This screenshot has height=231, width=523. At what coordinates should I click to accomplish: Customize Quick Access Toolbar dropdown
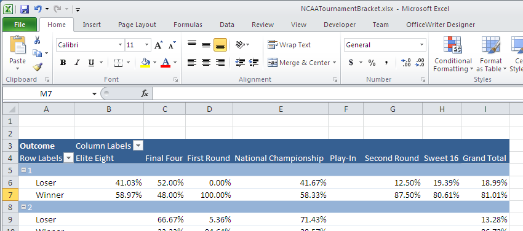[78, 9]
